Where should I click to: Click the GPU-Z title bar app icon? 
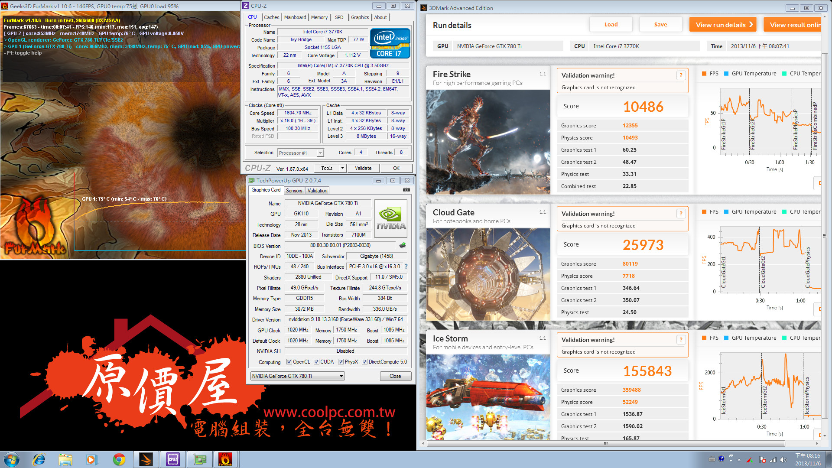point(252,181)
